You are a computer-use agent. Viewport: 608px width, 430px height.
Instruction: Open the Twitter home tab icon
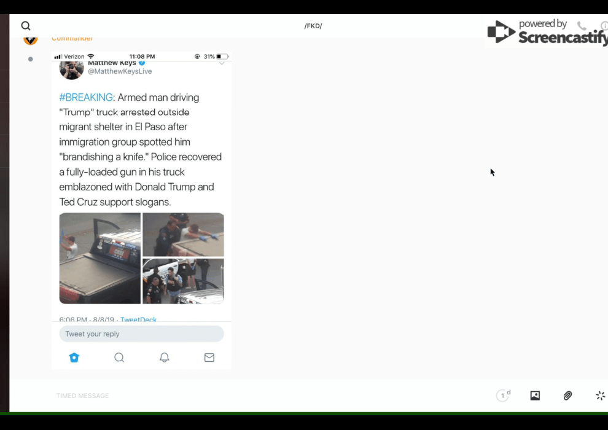pos(74,358)
